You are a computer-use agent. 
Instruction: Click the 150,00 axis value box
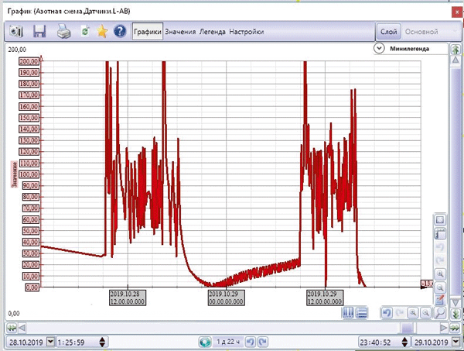[x=29, y=118]
